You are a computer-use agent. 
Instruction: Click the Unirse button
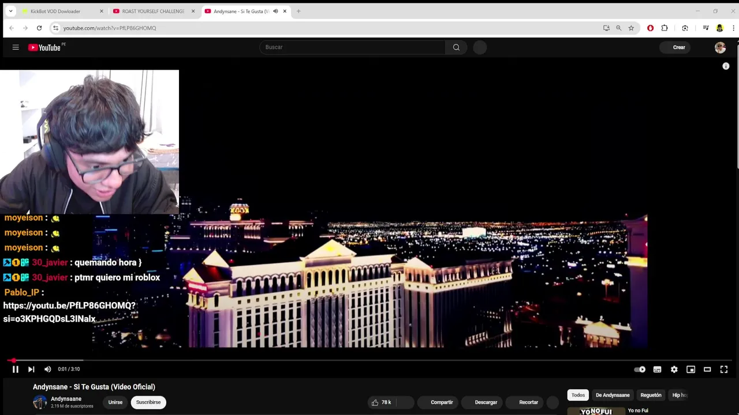pos(115,402)
